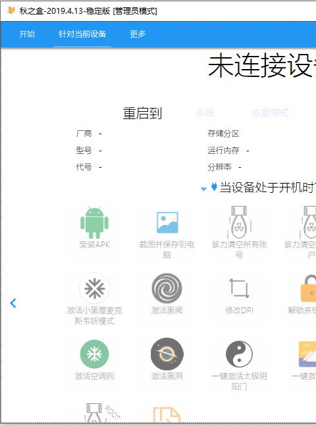This screenshot has height=425, width=316.
Task: Open the 更多 tab
Action: 138,34
